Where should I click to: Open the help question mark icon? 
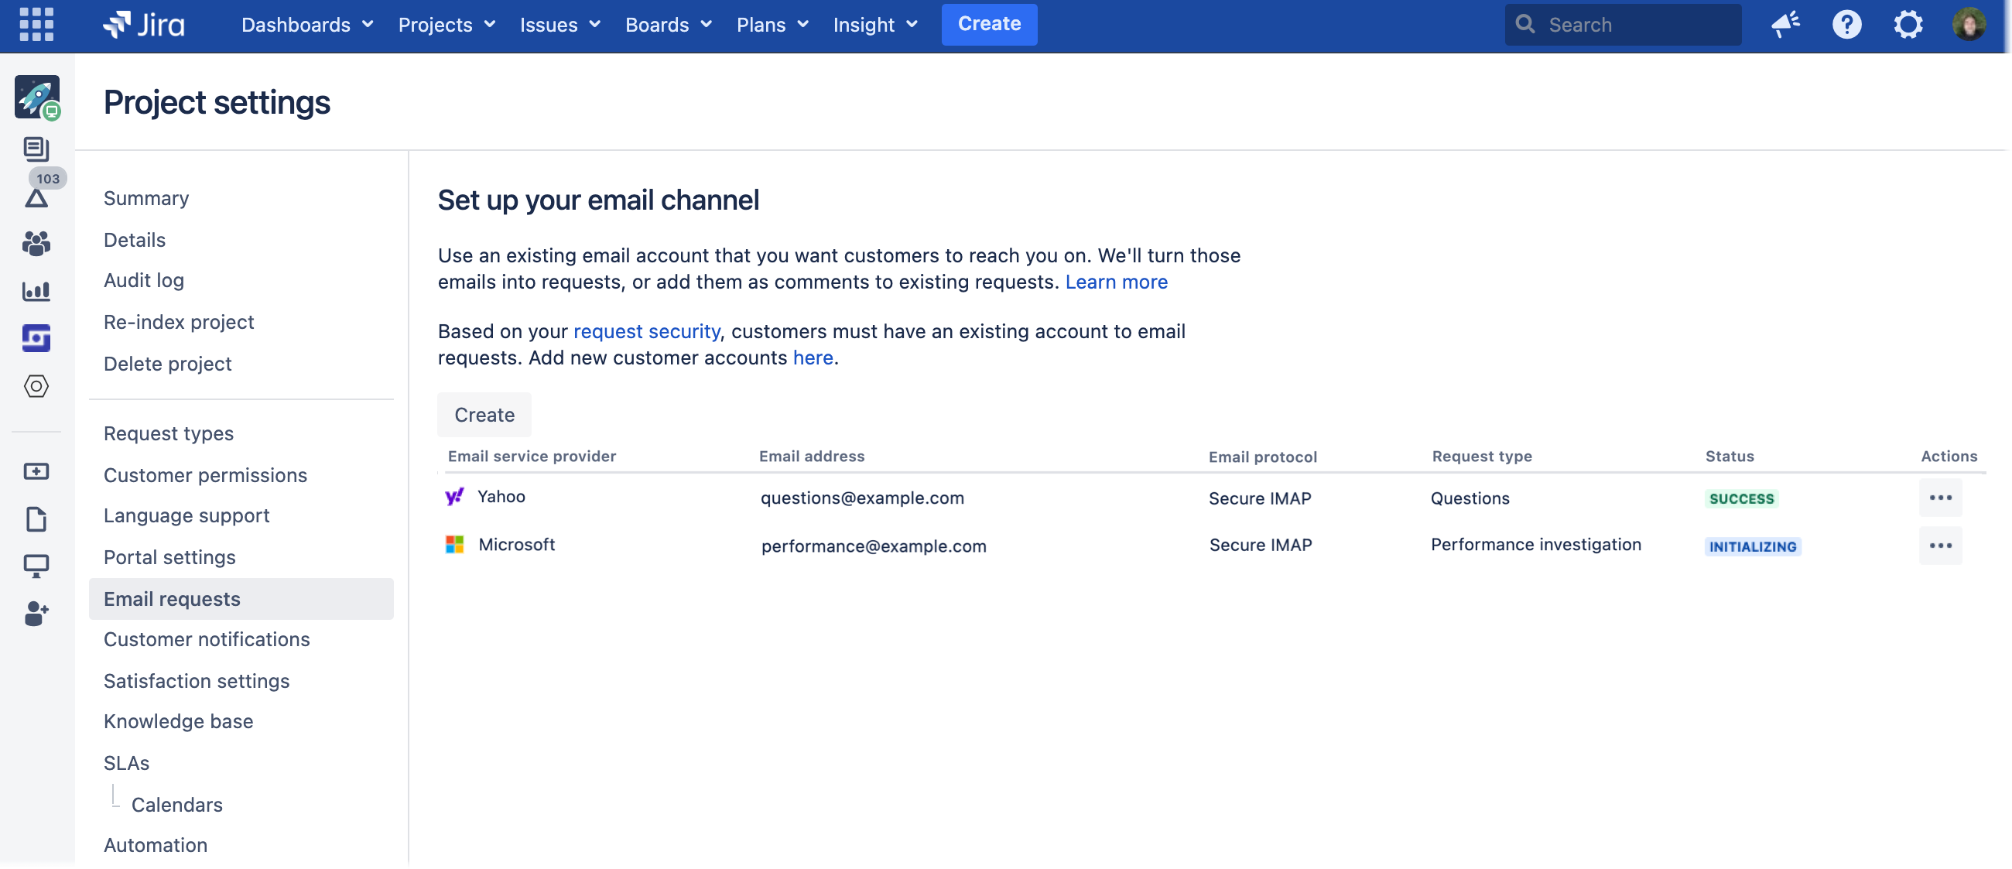[1846, 24]
